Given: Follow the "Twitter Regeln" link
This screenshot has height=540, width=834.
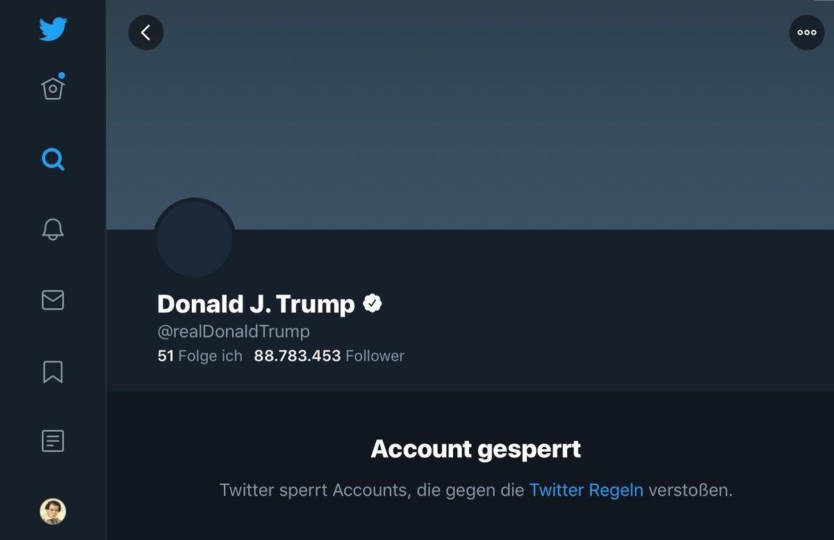Looking at the screenshot, I should (x=586, y=490).
